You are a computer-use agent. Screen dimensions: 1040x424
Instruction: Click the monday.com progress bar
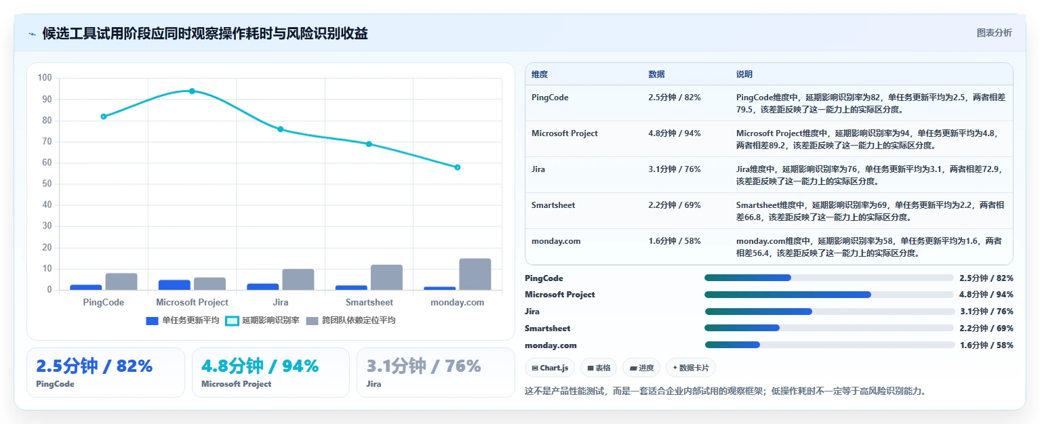[829, 345]
